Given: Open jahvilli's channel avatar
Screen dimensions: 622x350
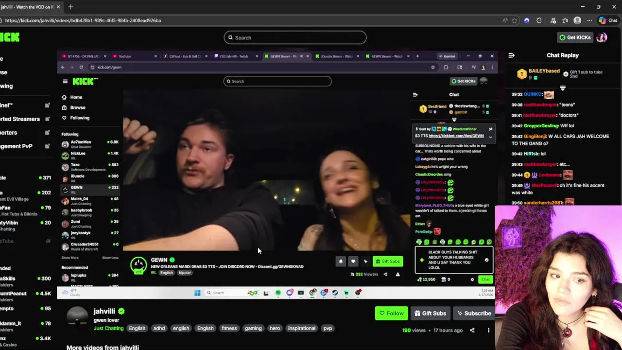Looking at the screenshot, I should tap(77, 318).
